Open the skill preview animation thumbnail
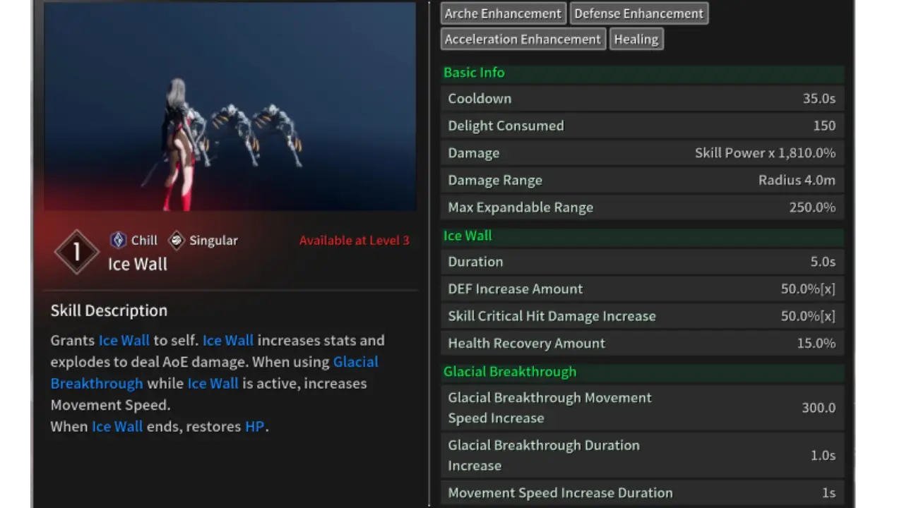The height and width of the screenshot is (508, 904). (230, 107)
